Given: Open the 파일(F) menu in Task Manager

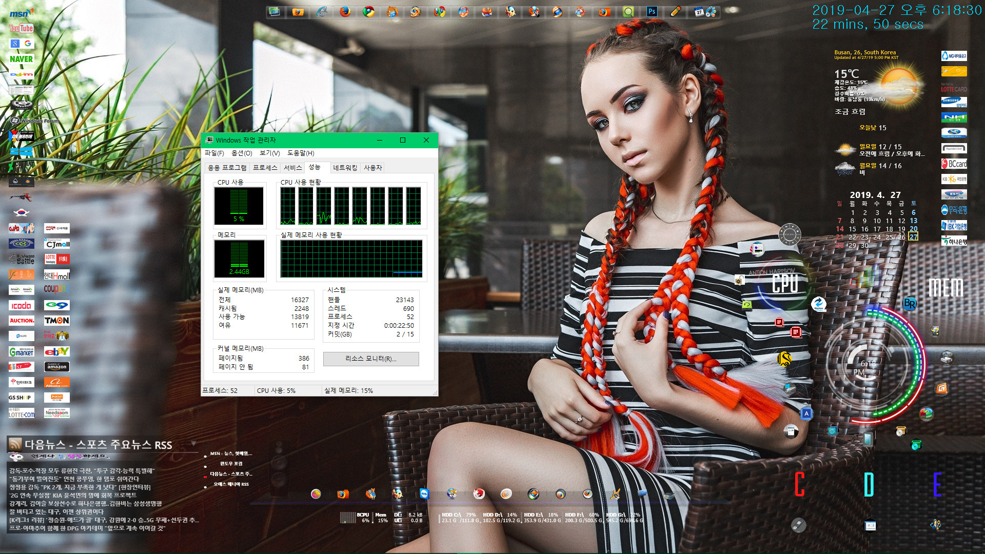Looking at the screenshot, I should point(214,153).
